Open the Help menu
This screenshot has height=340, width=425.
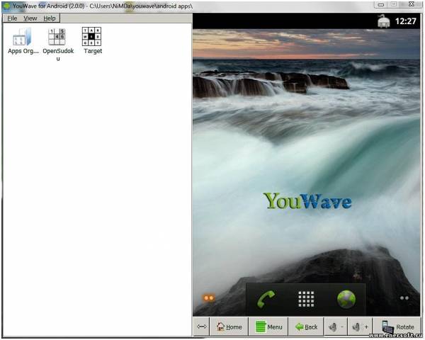pyautogui.click(x=50, y=18)
